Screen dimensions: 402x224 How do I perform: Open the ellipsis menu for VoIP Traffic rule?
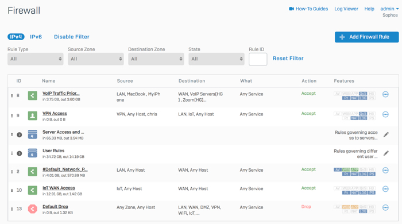tap(385, 94)
